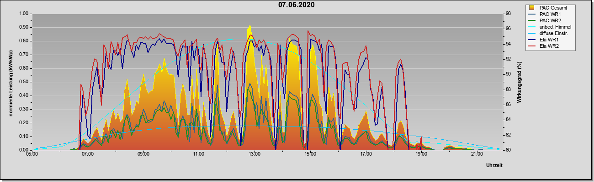Click the chart title 07.06.2020
This screenshot has height=182, width=594.
[x=297, y=5]
